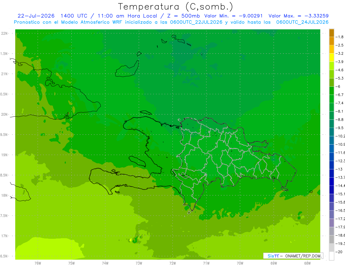Click the '74W' longitude label
Screen dimensions: 345x267
point(105,263)
